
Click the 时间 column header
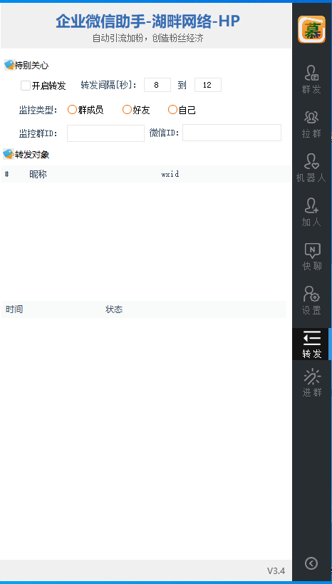14,309
